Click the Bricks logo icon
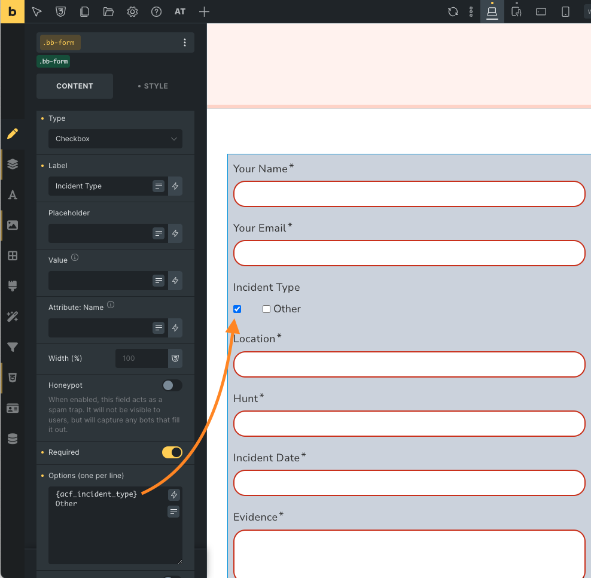This screenshot has width=591, height=578. 13,12
